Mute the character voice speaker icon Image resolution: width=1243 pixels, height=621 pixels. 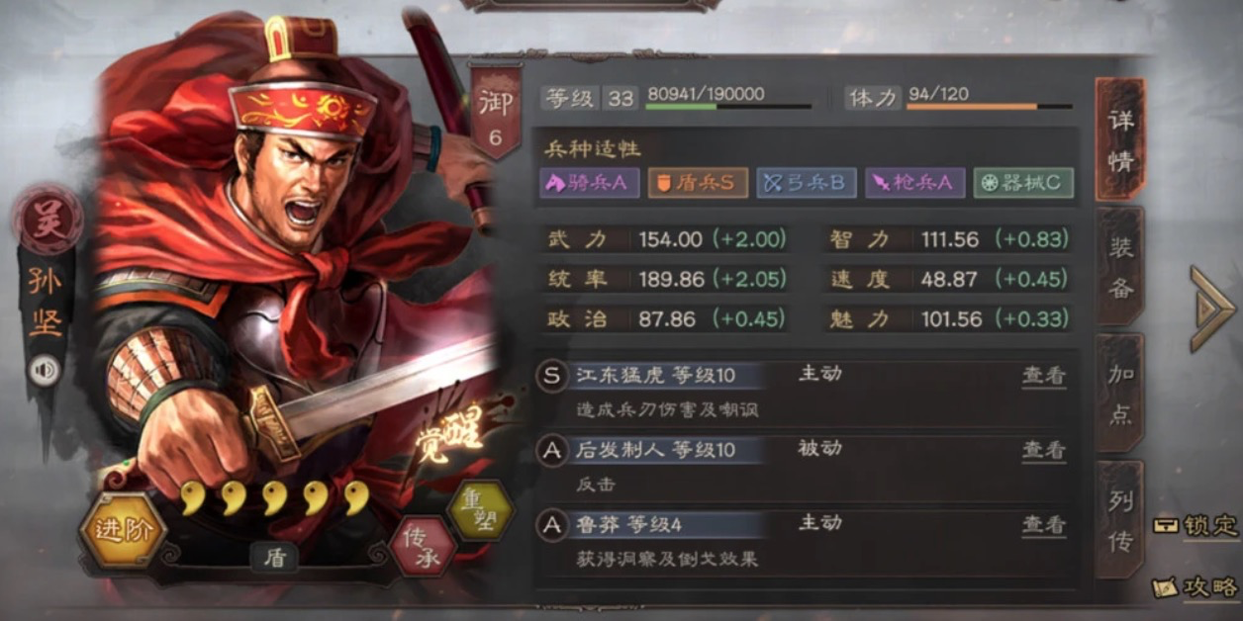(44, 371)
